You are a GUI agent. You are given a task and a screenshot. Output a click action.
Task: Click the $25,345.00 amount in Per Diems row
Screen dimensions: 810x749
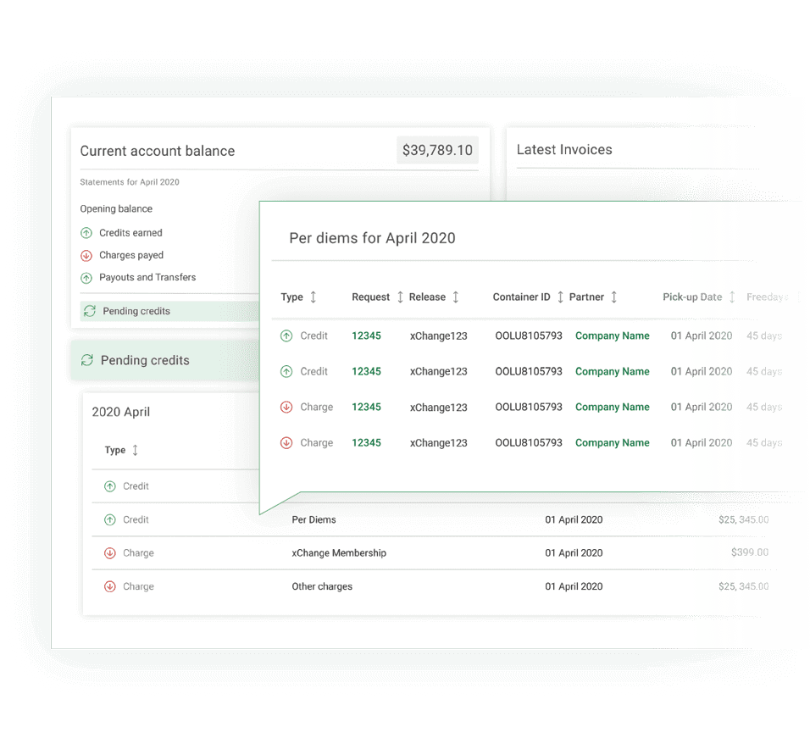click(743, 519)
